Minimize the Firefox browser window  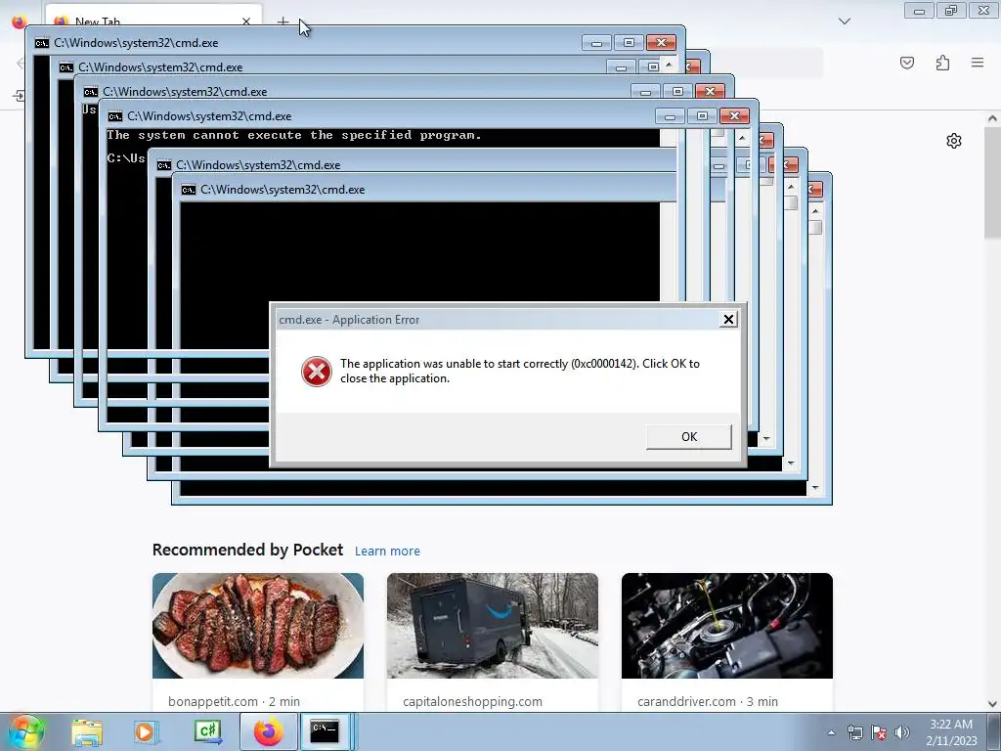click(x=919, y=10)
